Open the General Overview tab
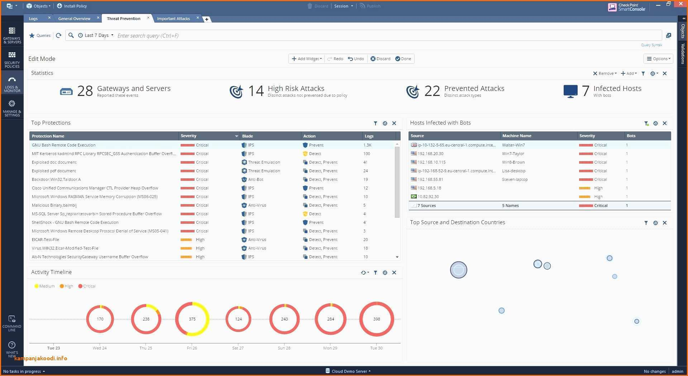Image resolution: width=688 pixels, height=376 pixels. click(x=74, y=18)
